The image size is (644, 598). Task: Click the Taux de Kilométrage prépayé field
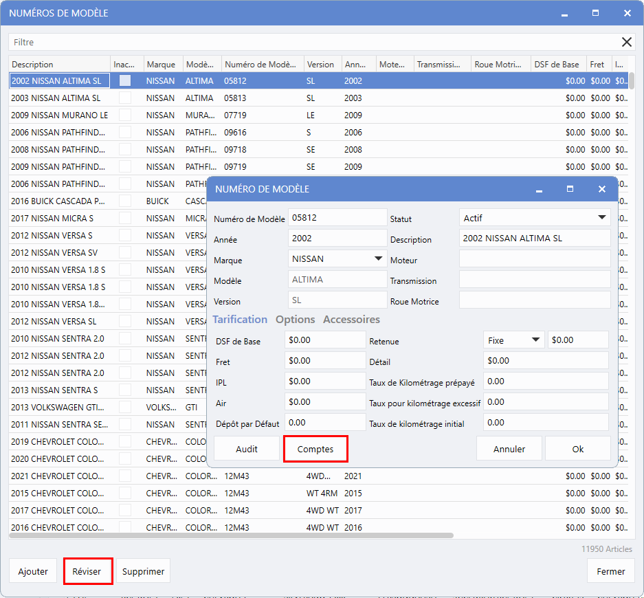tap(546, 381)
